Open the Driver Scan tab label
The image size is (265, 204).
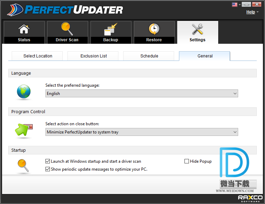[x=67, y=40]
